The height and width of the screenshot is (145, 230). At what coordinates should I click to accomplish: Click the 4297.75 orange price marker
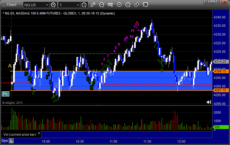click(221, 90)
